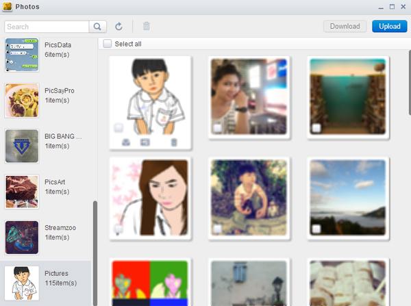Click the "115item(s)" count text
Screen dimensions: 411x306
pos(60,283)
